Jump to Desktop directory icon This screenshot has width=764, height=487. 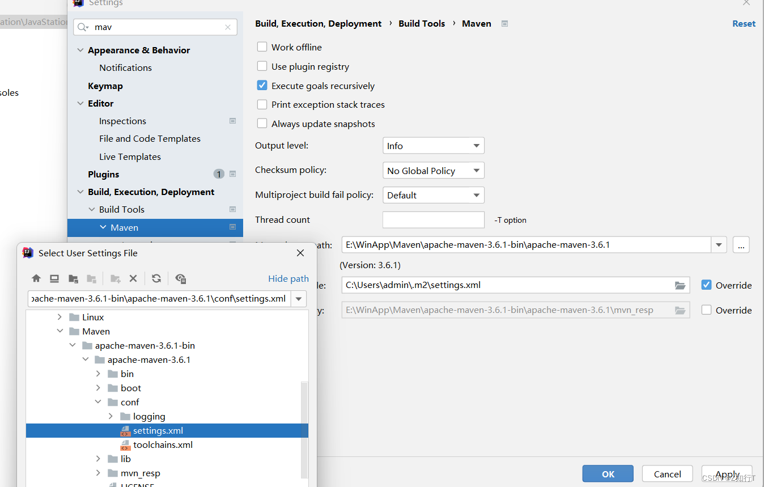(54, 278)
